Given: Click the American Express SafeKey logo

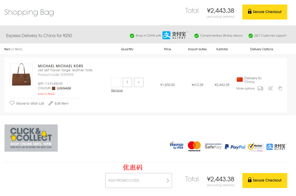Looking at the screenshot, I should tap(213, 146).
